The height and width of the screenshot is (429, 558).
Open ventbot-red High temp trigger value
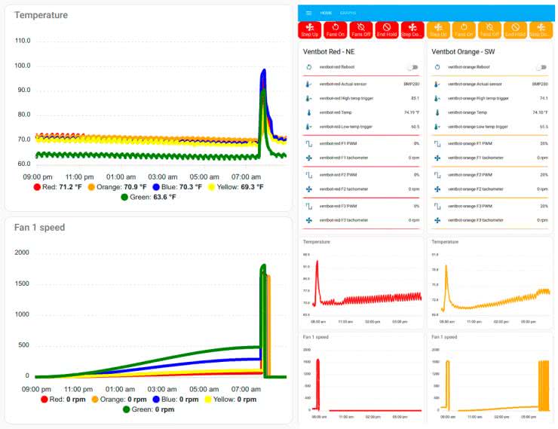[415, 98]
